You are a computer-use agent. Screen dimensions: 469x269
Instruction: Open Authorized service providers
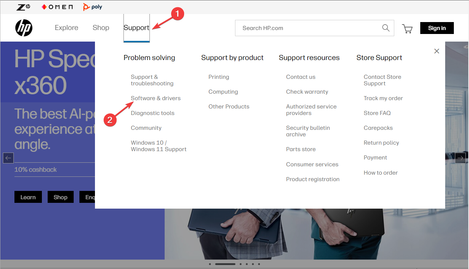click(x=311, y=110)
